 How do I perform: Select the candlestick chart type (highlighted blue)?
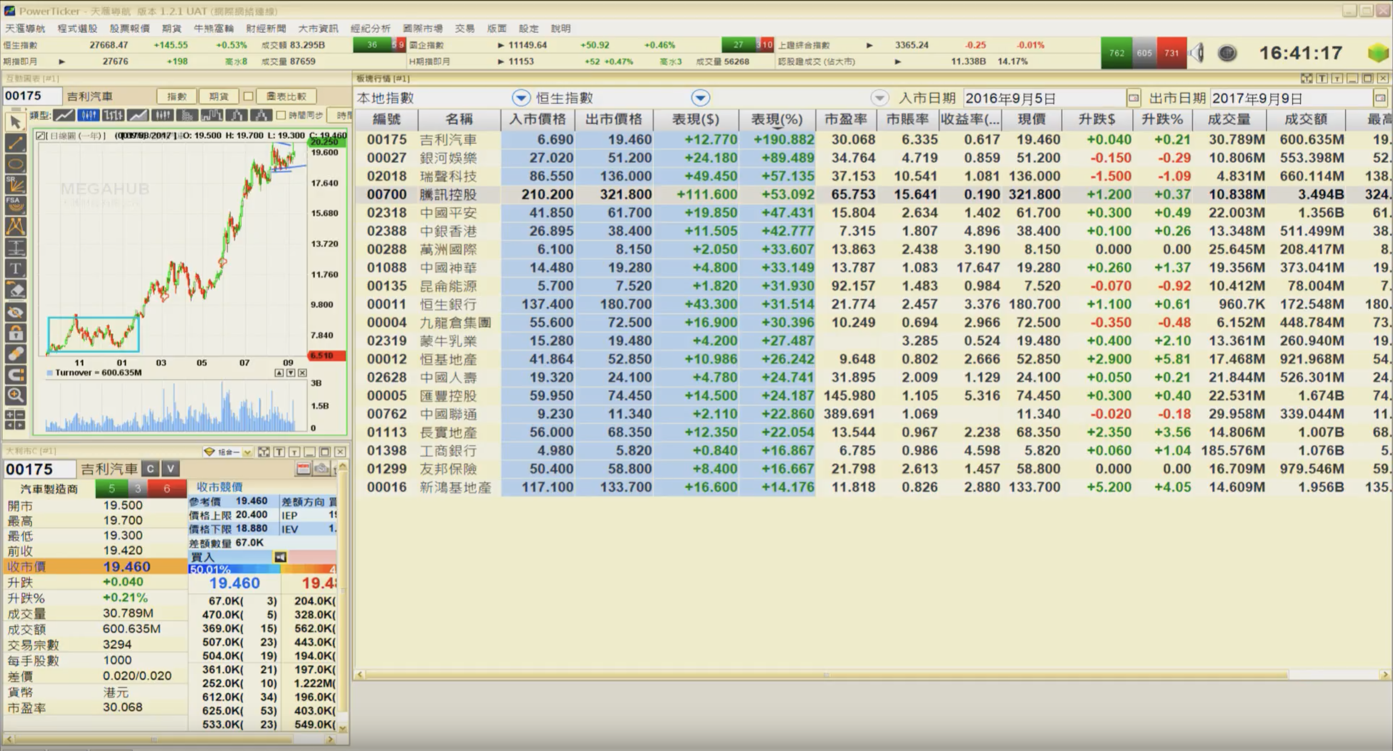click(x=88, y=115)
